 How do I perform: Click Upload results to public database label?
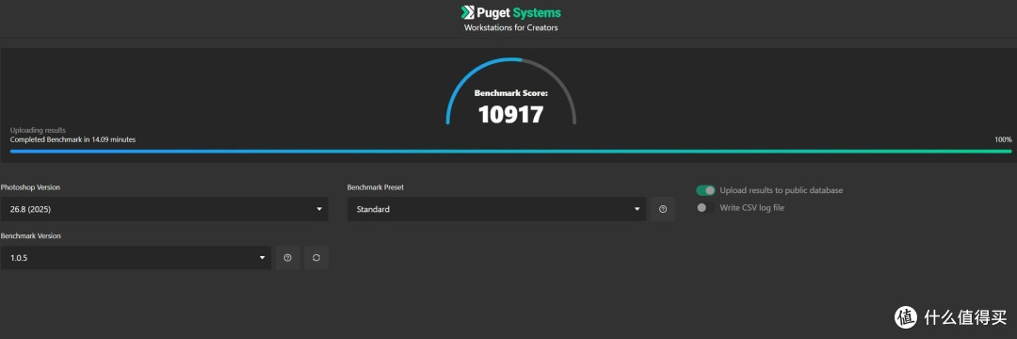tap(782, 190)
